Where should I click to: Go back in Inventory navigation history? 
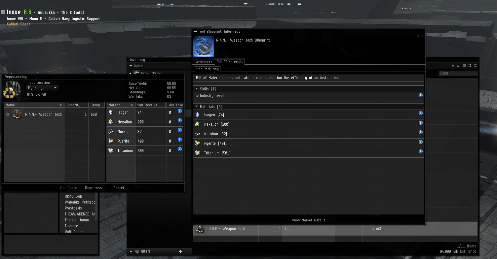coord(453,66)
